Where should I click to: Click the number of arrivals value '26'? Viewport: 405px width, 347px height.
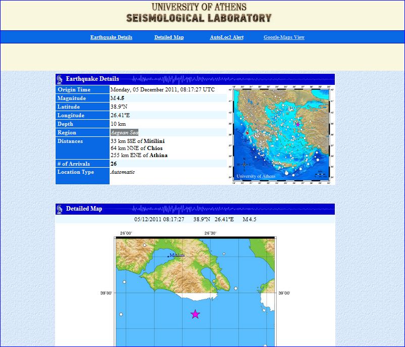click(x=114, y=164)
